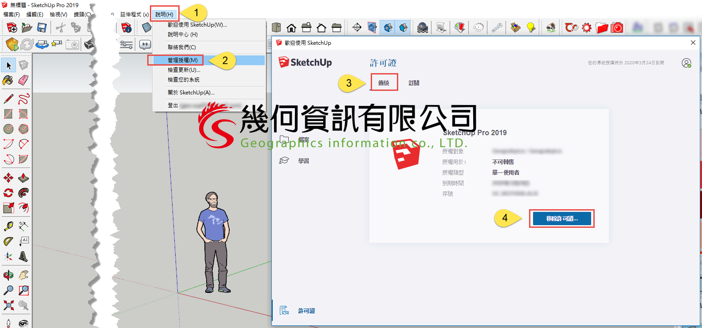Select the arrow Select tool
Viewport: 702px width, 328px height.
coord(8,66)
